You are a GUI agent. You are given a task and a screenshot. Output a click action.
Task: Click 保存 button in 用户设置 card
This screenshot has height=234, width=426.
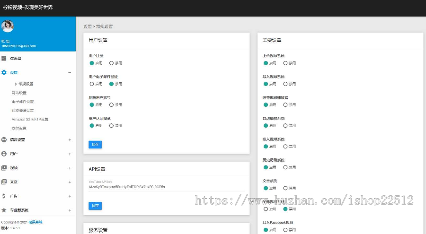95,144
